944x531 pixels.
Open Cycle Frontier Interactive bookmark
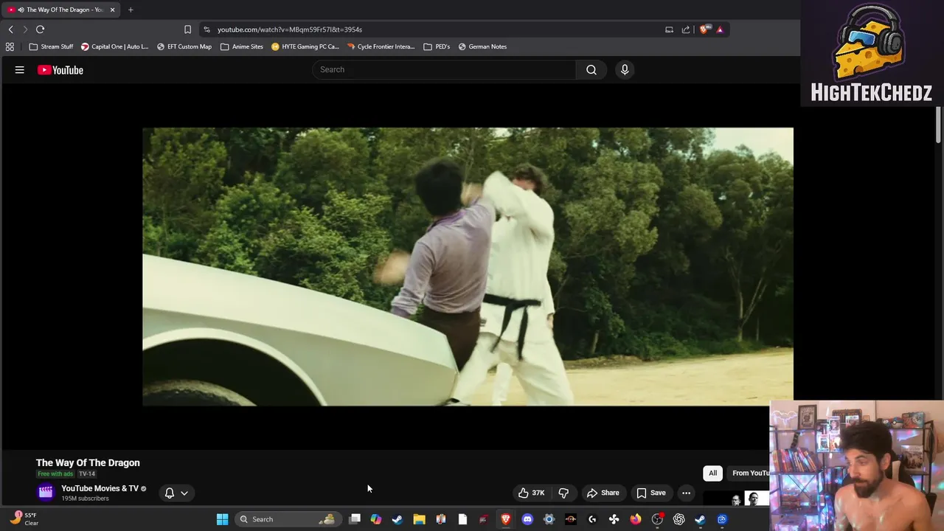381,46
